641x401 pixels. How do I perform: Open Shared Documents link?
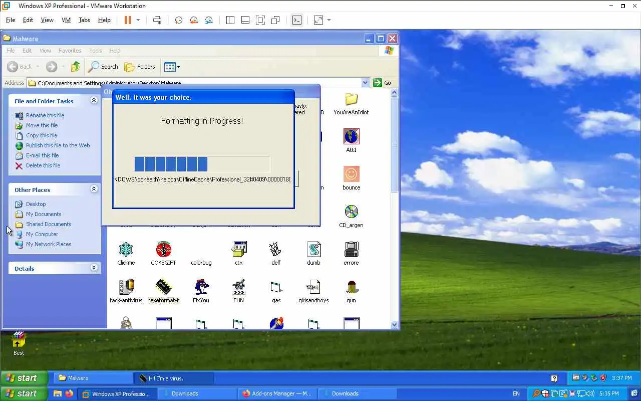(x=49, y=224)
